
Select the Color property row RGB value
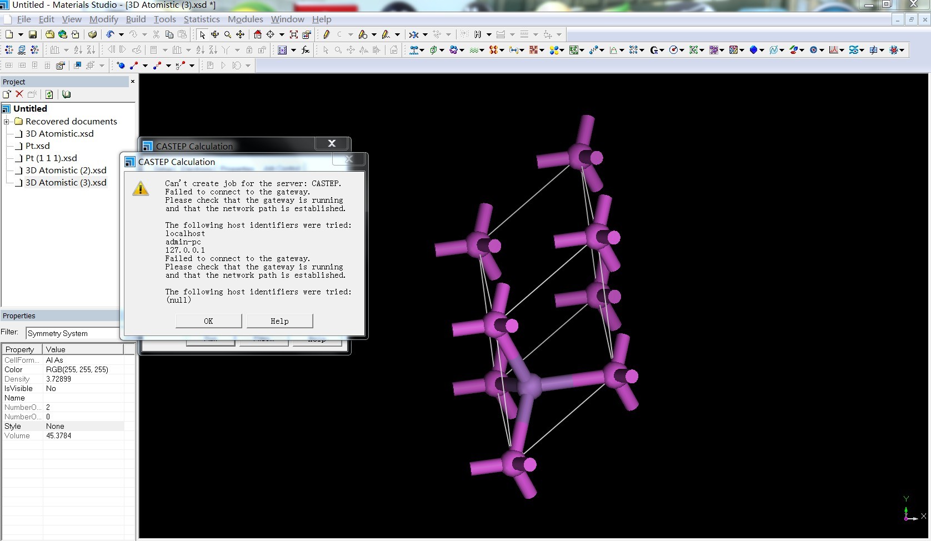77,369
